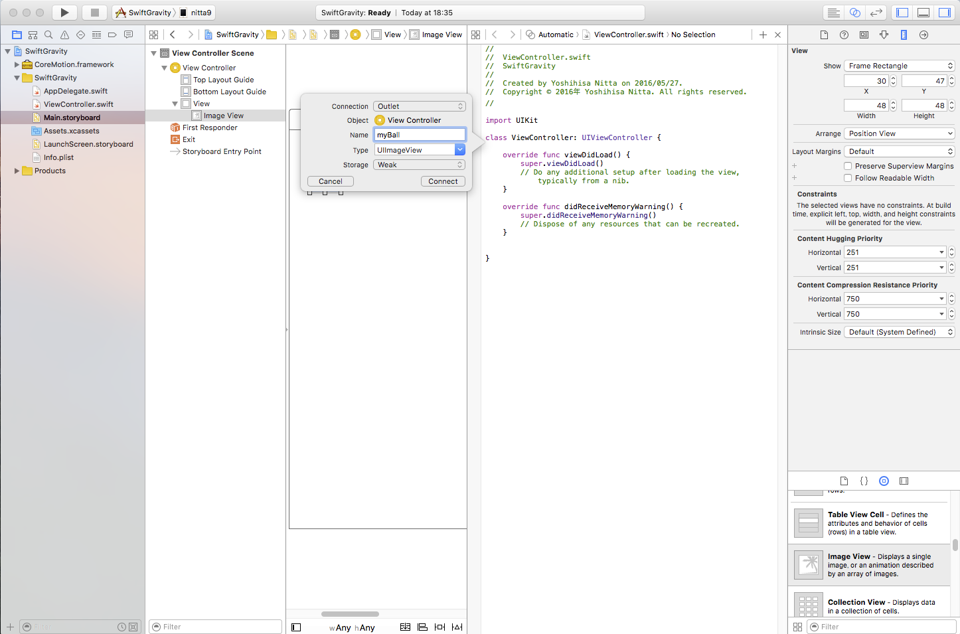
Task: Click the Run (play) button
Action: tap(64, 13)
